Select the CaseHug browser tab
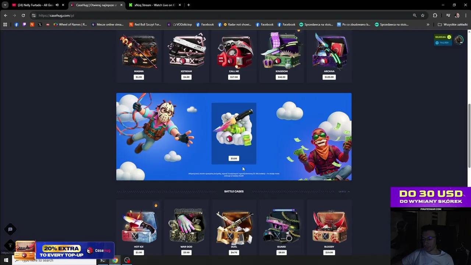The width and height of the screenshot is (471, 265). coord(96,5)
